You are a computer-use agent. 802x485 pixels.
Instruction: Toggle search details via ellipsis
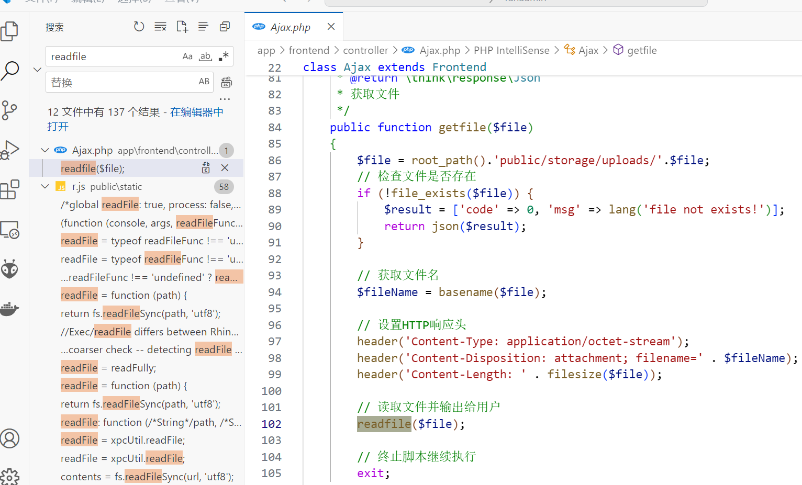(225, 99)
